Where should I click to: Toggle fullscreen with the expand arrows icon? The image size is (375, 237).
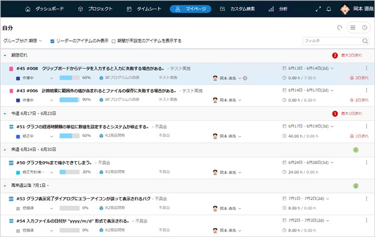coord(318,9)
